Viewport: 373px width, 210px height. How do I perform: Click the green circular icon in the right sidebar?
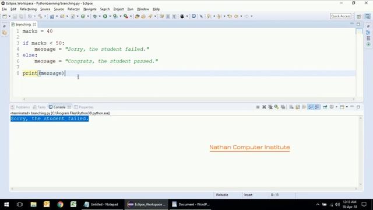(x=368, y=44)
